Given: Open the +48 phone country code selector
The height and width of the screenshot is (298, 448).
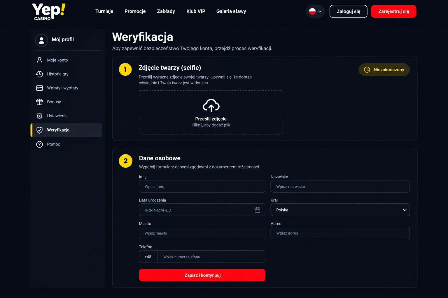Looking at the screenshot, I should tap(148, 257).
